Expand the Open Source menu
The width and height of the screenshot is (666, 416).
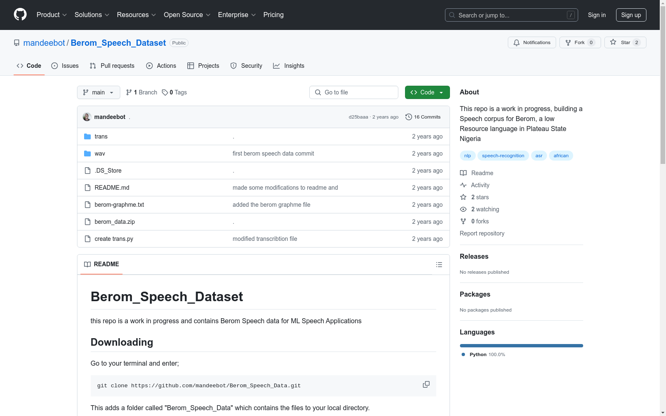pos(187,15)
